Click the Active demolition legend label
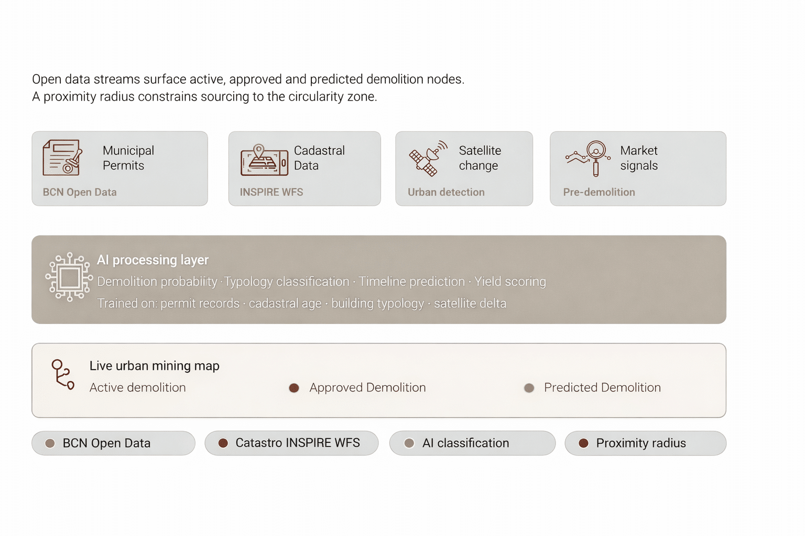Viewport: 805px width, 536px height. [x=138, y=387]
